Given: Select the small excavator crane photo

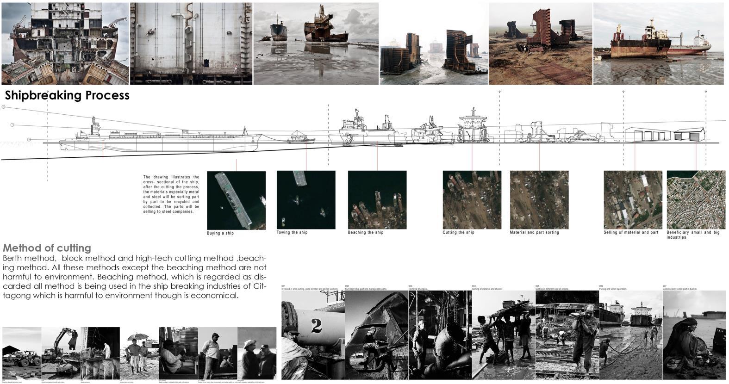Looking at the screenshot, I should [61, 353].
